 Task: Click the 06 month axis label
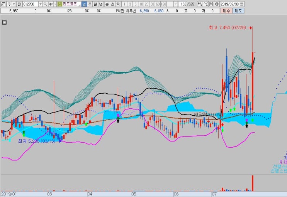pyautogui.click(x=176, y=194)
